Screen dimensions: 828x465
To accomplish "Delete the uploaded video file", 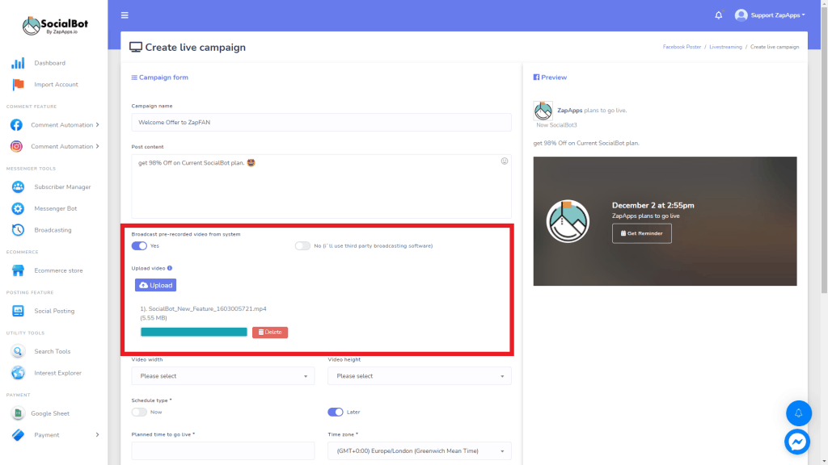I will click(270, 332).
